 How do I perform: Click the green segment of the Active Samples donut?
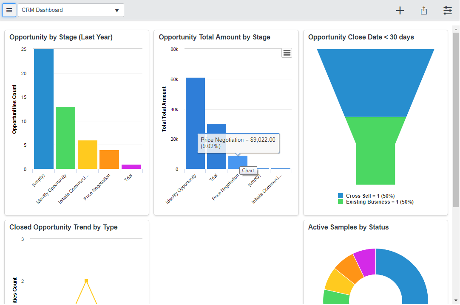click(x=336, y=297)
